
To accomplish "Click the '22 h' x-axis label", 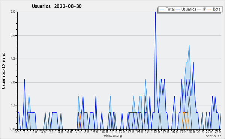I will (209, 131).
